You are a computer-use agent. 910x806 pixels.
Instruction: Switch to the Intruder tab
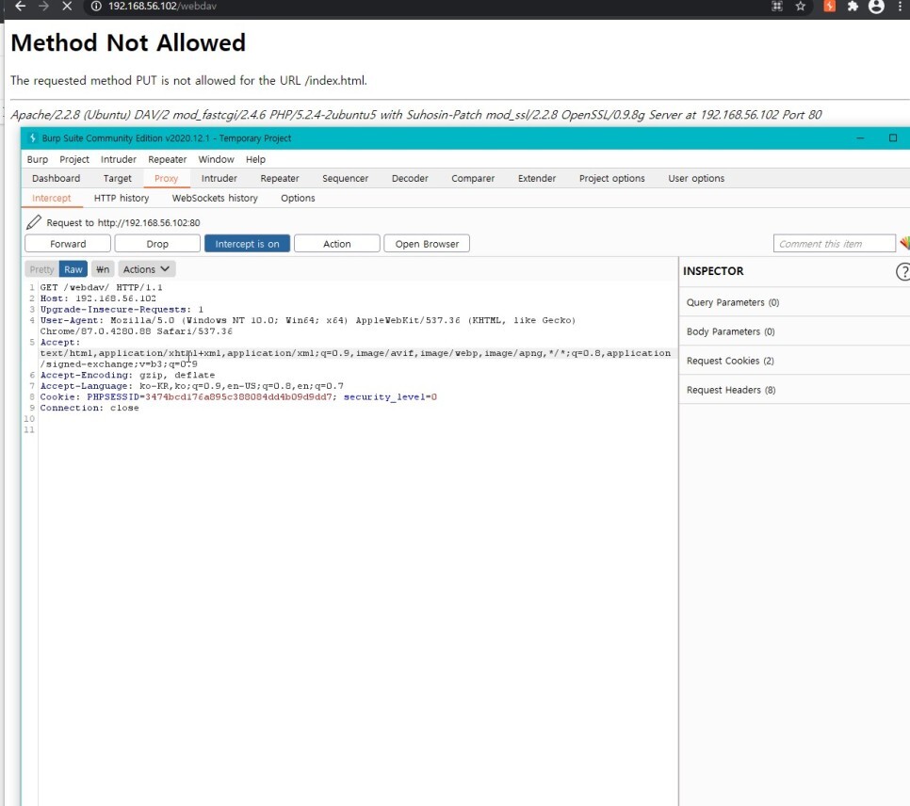(219, 178)
